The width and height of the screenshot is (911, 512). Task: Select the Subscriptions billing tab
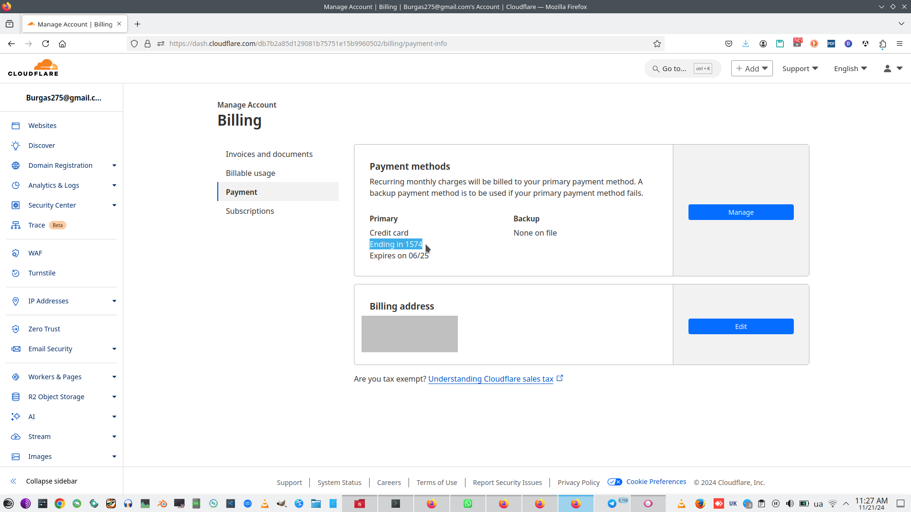point(250,211)
